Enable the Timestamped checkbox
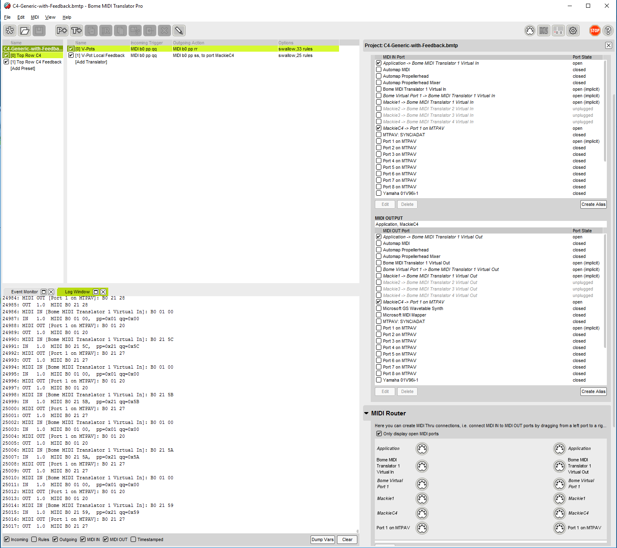The width and height of the screenshot is (617, 548). pyautogui.click(x=133, y=539)
